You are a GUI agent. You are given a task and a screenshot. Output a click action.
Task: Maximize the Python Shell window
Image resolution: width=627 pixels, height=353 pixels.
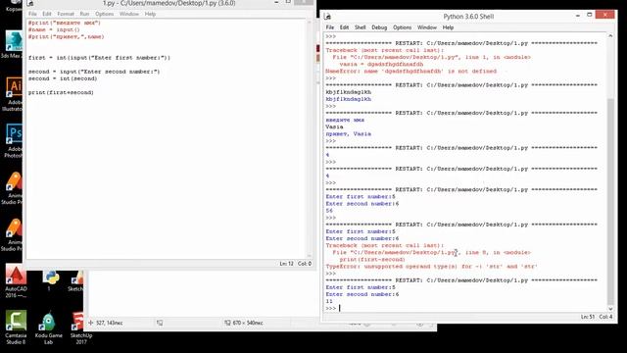590,15
